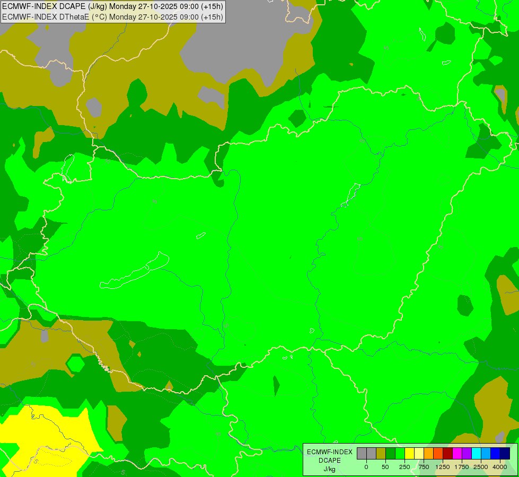Click the legend value 1250

click(443, 467)
